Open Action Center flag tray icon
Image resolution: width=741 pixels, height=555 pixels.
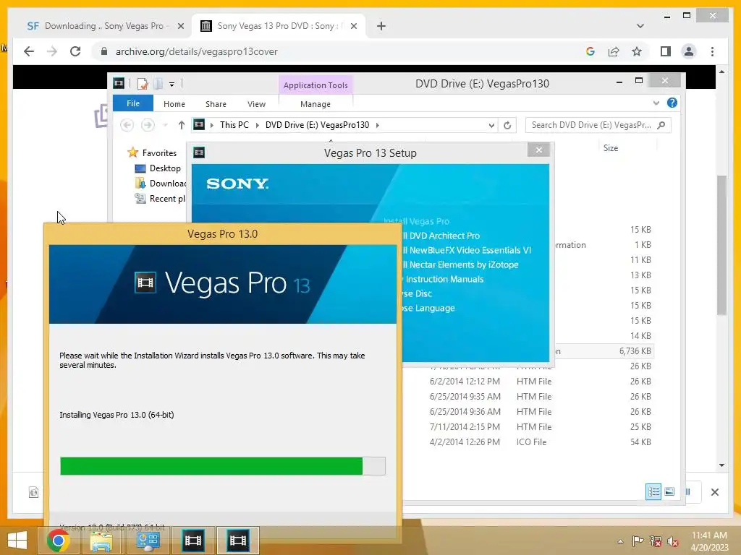[638, 541]
